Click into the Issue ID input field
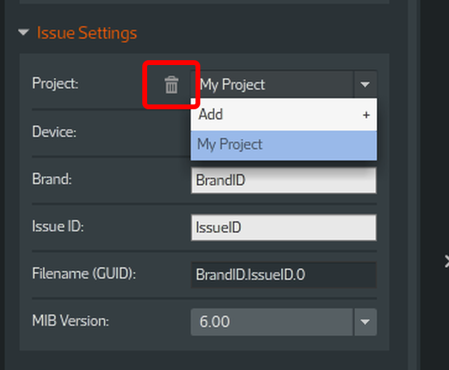The height and width of the screenshot is (370, 449). (283, 228)
